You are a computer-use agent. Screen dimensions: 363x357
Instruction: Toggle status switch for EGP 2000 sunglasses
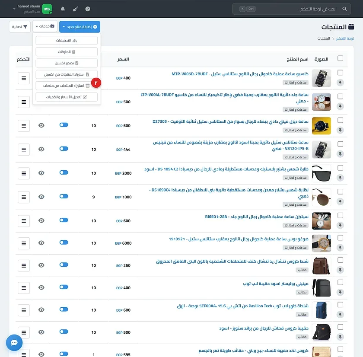tap(64, 172)
